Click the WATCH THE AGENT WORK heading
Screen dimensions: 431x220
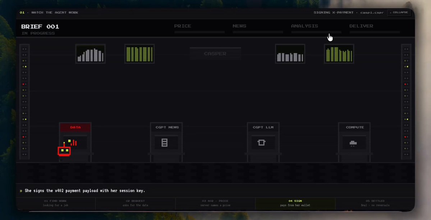coord(55,12)
